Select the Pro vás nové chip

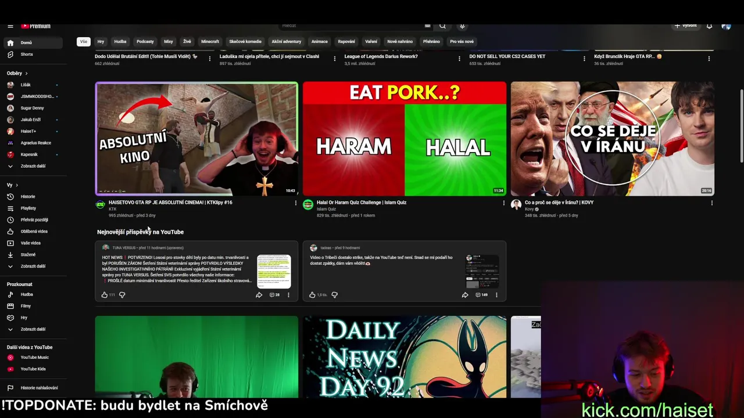tap(462, 42)
